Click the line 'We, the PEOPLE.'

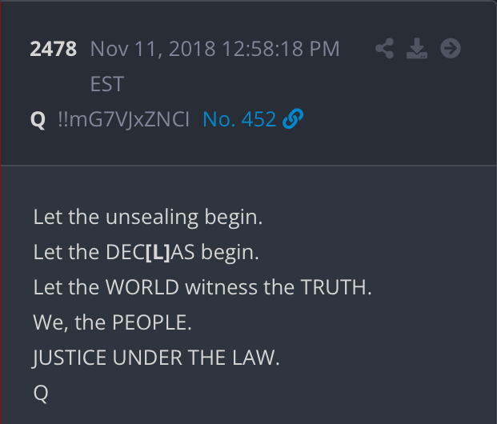113,322
